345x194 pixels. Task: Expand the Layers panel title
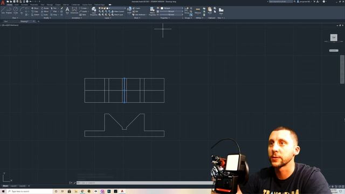point(108,18)
